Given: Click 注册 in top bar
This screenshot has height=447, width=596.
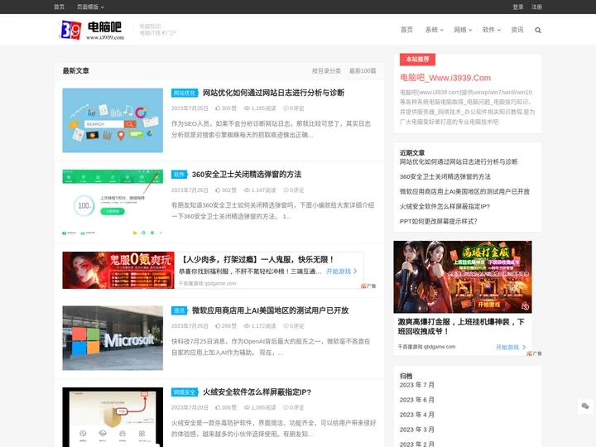Looking at the screenshot, I should coord(536,7).
